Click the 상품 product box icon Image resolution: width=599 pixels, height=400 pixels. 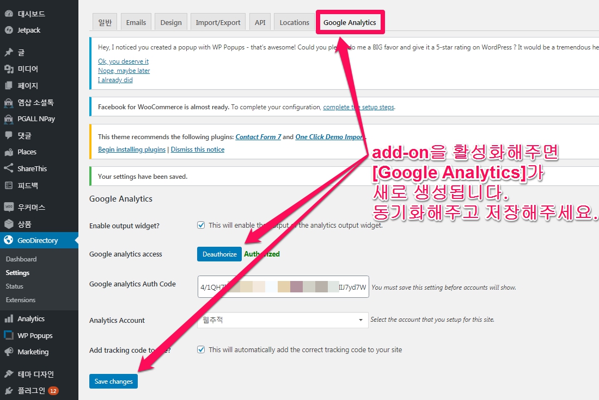coord(8,224)
